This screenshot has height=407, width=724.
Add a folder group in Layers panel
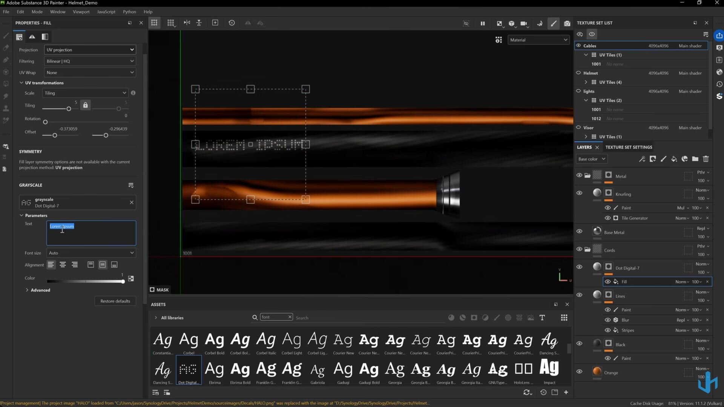695,159
